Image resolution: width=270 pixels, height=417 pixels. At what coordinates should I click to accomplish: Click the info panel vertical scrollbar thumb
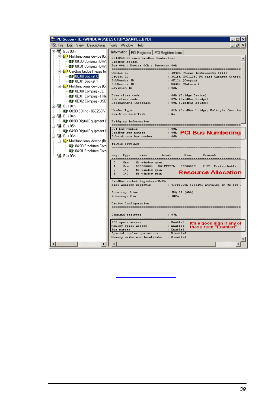(x=243, y=92)
